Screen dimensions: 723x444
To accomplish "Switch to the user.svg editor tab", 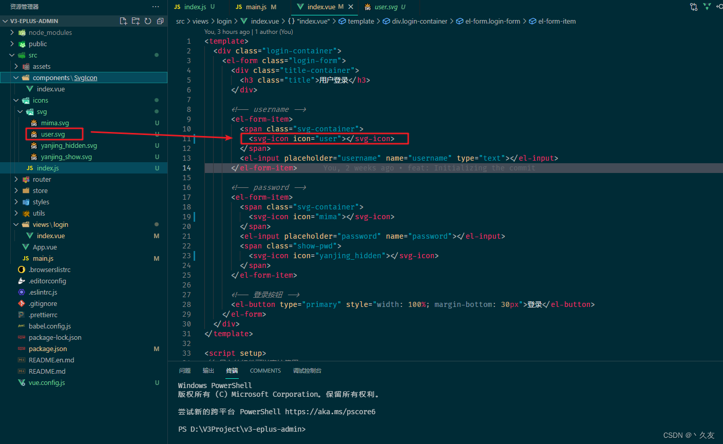I will (x=385, y=7).
